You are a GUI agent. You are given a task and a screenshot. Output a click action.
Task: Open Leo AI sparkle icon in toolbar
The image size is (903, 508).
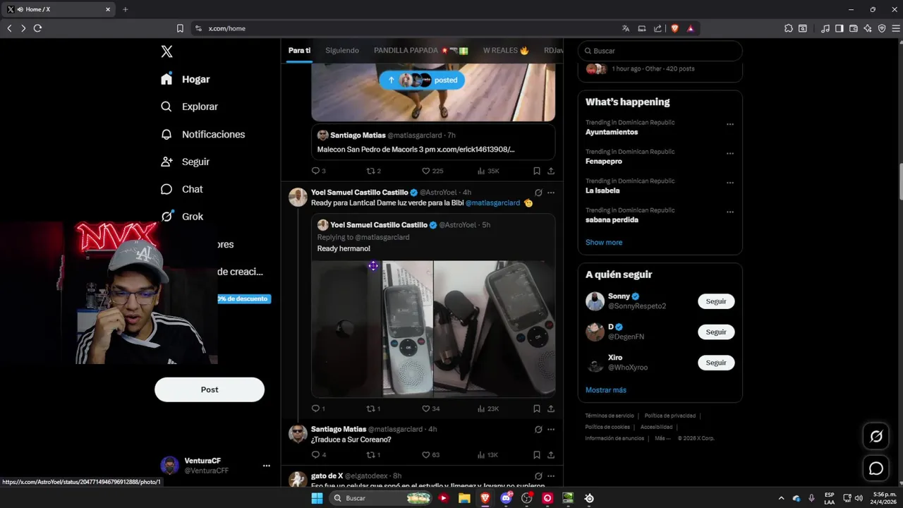(868, 28)
